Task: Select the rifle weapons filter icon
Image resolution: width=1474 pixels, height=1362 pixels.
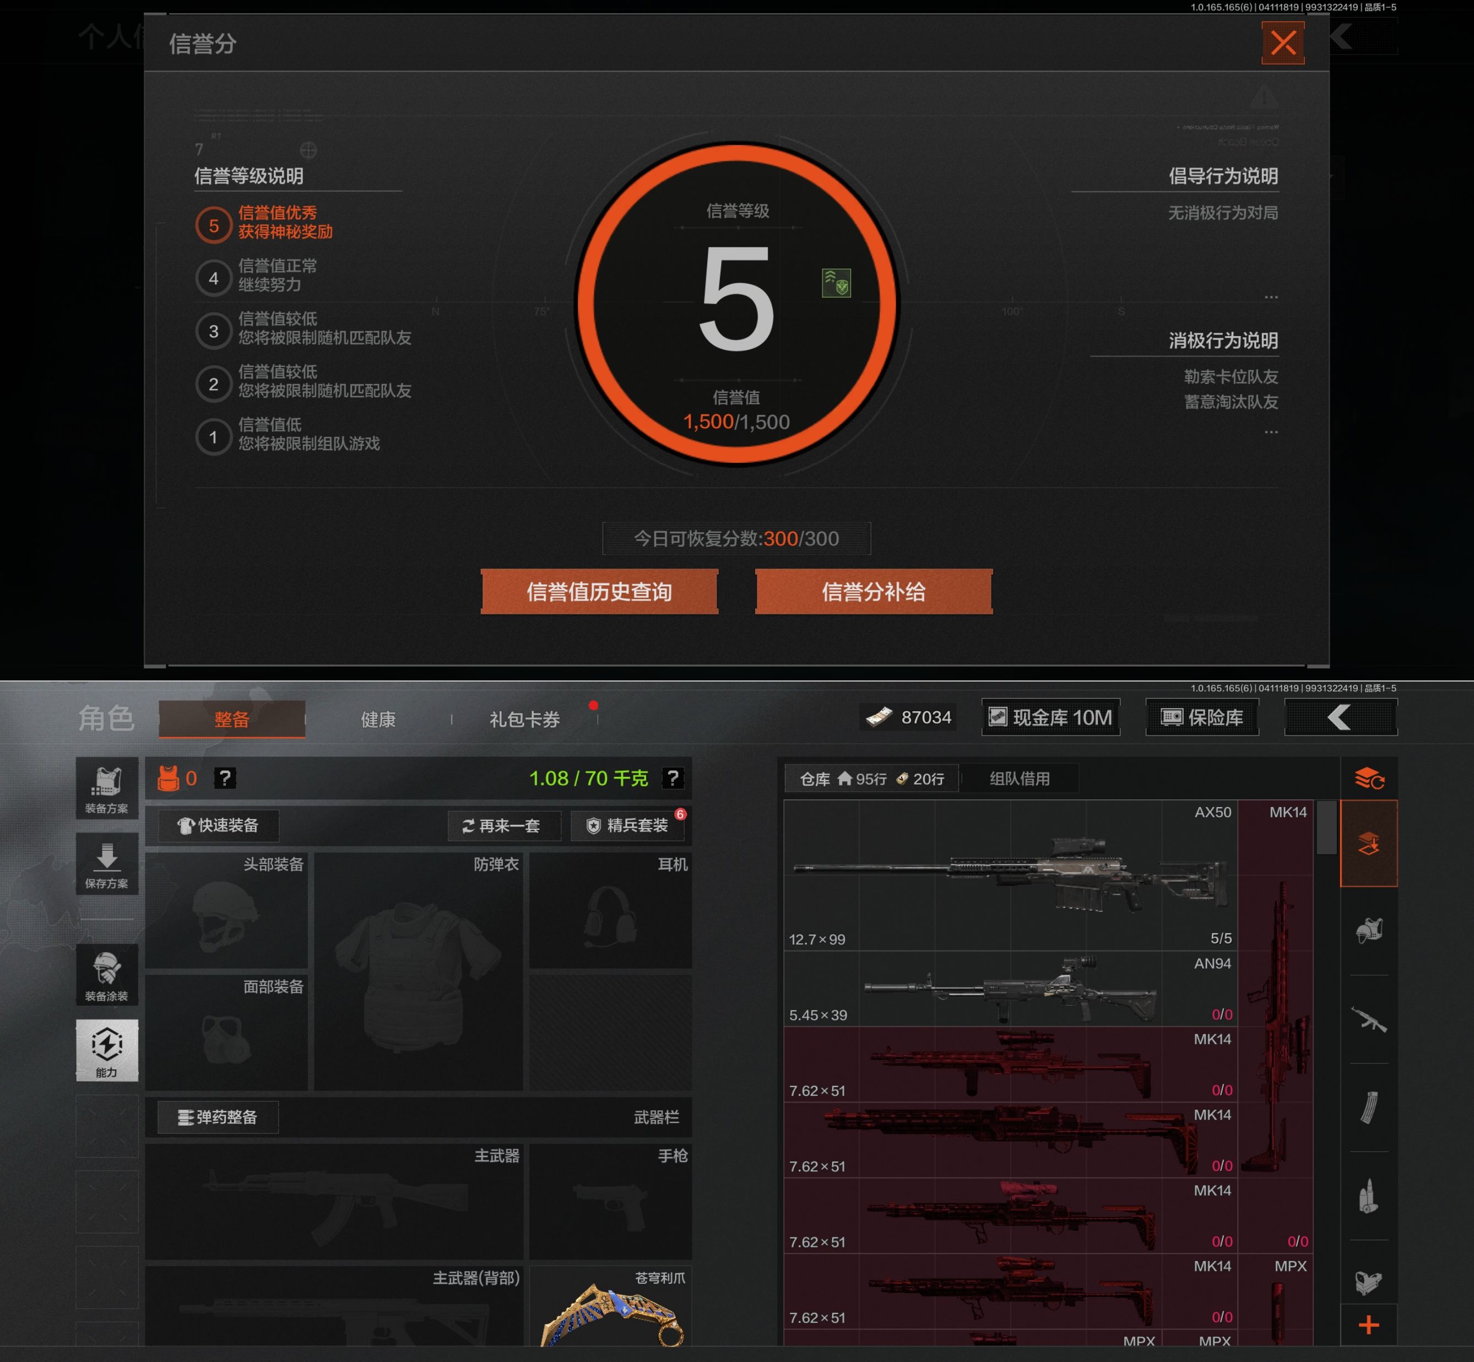Action: [x=1369, y=1020]
